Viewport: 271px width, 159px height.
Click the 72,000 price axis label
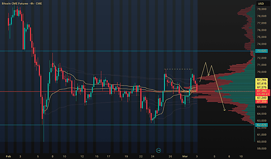262,58
